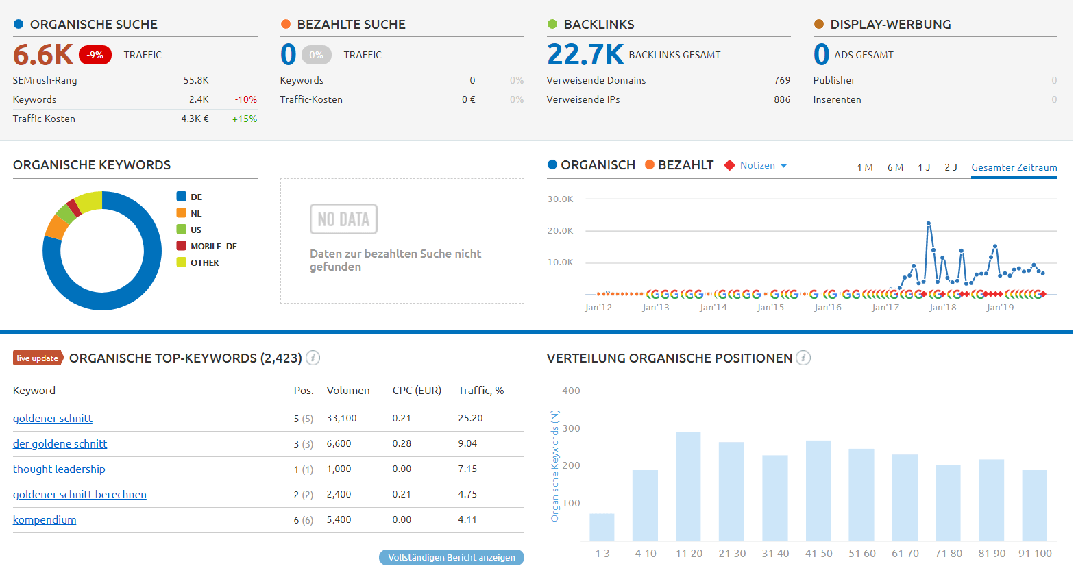Toggle the Bezahlt series in chart

click(679, 165)
